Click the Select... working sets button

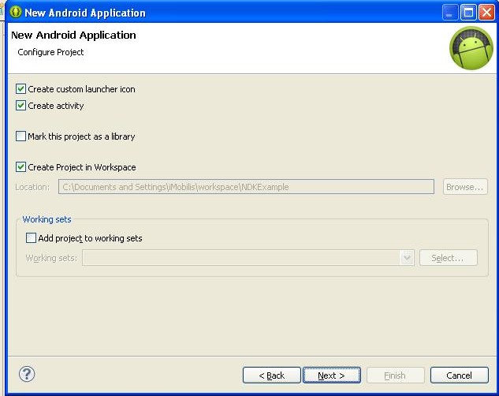[x=448, y=258]
